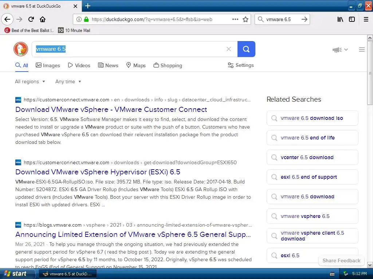Bookmark this page with the star

tap(246, 19)
